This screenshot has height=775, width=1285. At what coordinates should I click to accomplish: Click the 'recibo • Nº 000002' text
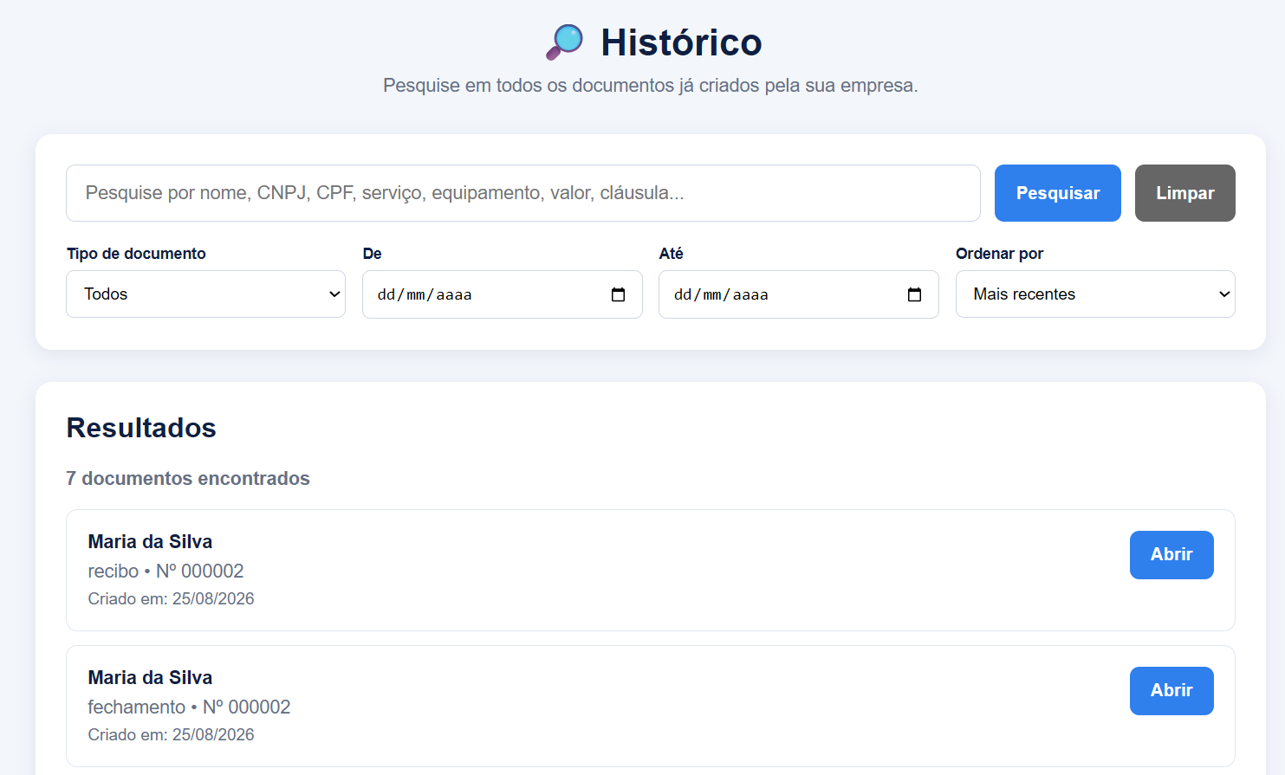pyautogui.click(x=165, y=572)
